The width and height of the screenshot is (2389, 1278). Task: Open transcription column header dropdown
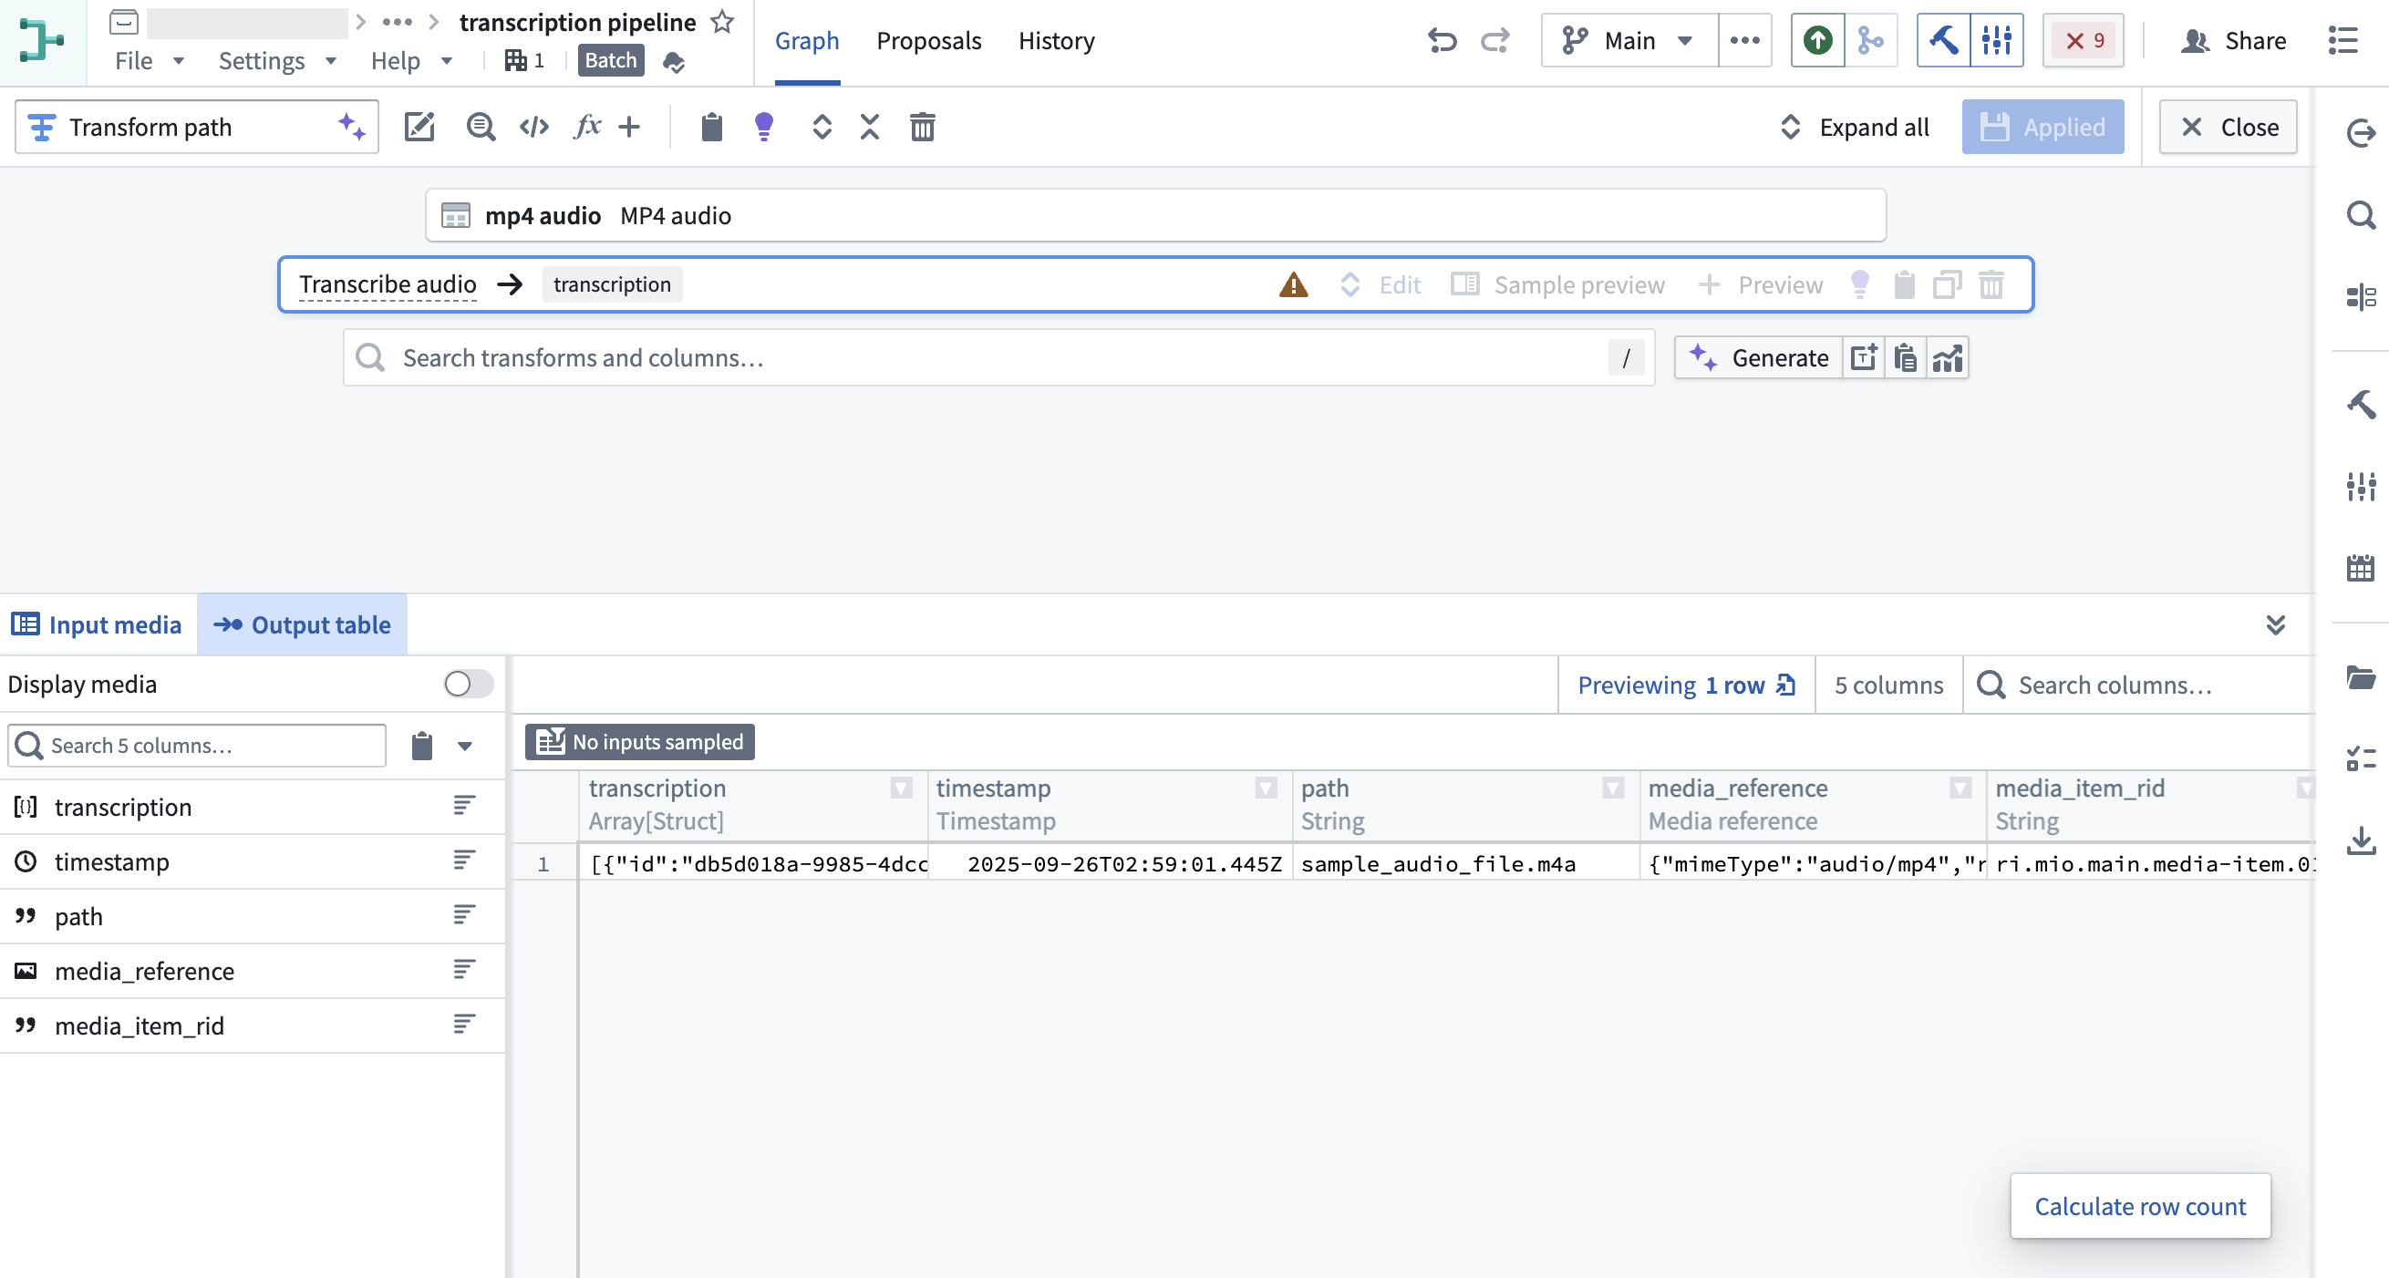[x=901, y=788]
